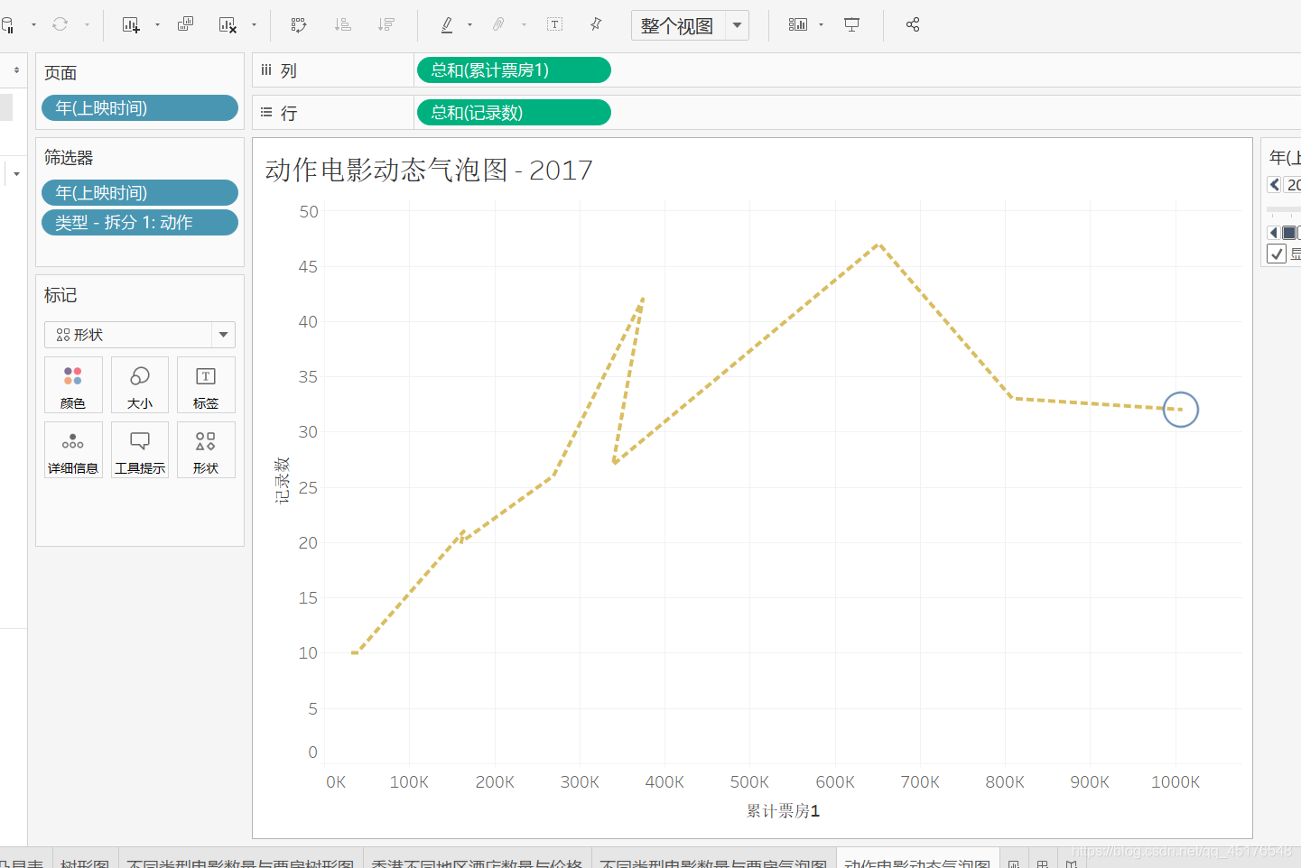Click 总和(累计票房1) pill on columns shelf
Image resolution: width=1301 pixels, height=868 pixels.
pos(514,70)
